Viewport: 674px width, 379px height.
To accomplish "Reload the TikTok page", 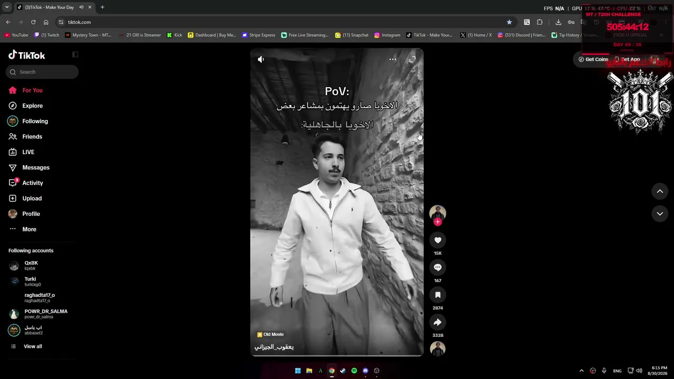I will [33, 22].
